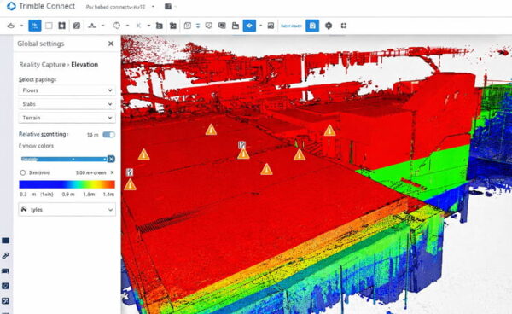The height and width of the screenshot is (314, 512).
Task: Click the blue highlighted document icon
Action: (312, 26)
